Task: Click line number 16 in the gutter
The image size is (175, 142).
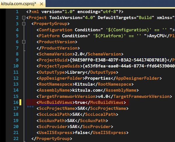Action: tap(16, 102)
